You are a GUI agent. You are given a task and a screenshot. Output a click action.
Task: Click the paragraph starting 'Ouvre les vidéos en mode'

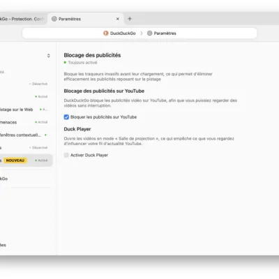149,141
